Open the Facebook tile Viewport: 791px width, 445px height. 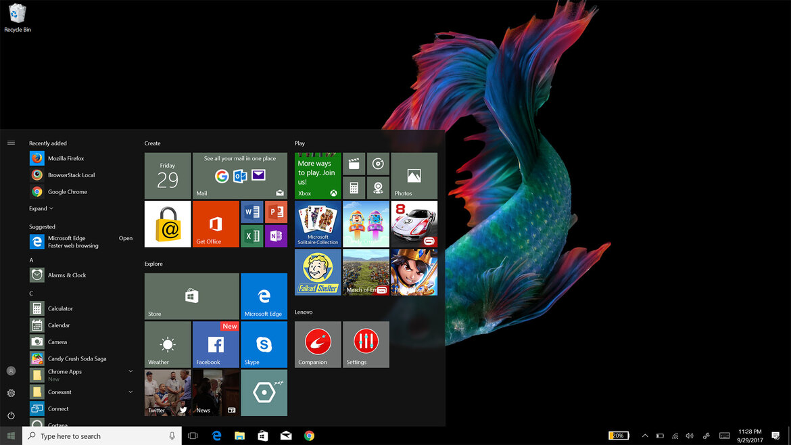216,345
